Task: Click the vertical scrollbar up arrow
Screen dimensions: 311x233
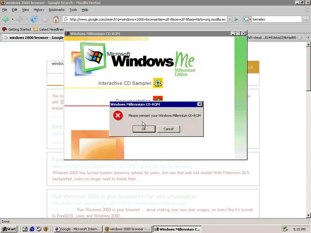Action: click(x=309, y=45)
